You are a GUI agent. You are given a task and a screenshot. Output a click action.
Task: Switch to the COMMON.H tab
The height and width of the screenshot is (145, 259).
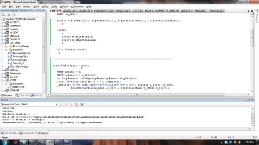[161, 11]
